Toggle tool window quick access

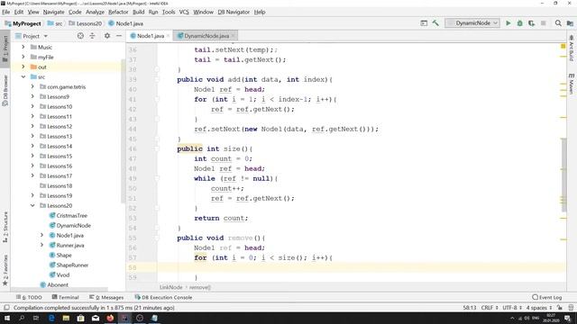pyautogui.click(x=6, y=308)
